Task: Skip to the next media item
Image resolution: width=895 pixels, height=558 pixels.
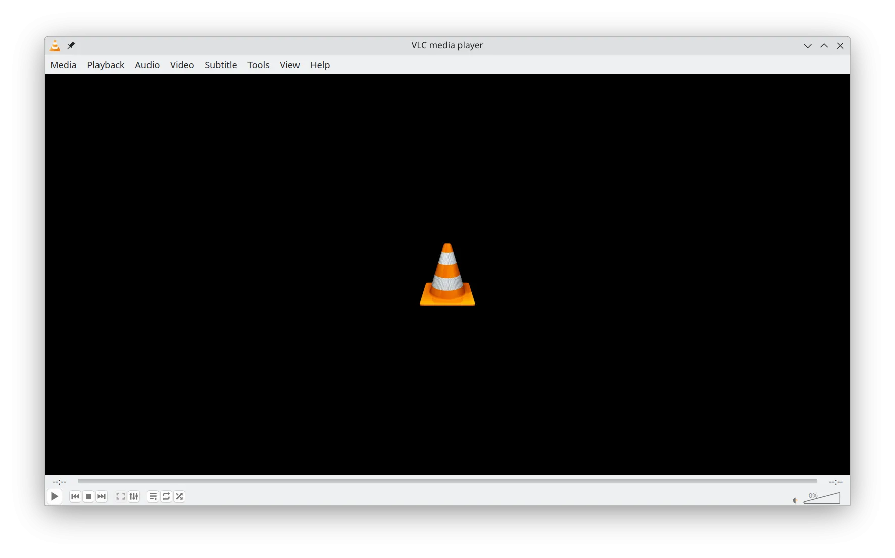Action: [102, 496]
